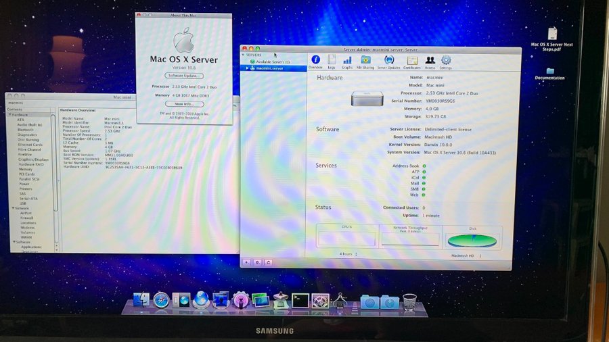Select Available Servers in Server Admin sidebar
This screenshot has height=342, width=609.
[273, 62]
